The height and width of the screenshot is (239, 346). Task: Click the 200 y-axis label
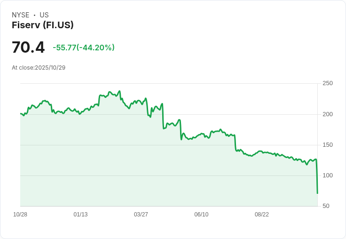pos(328,114)
